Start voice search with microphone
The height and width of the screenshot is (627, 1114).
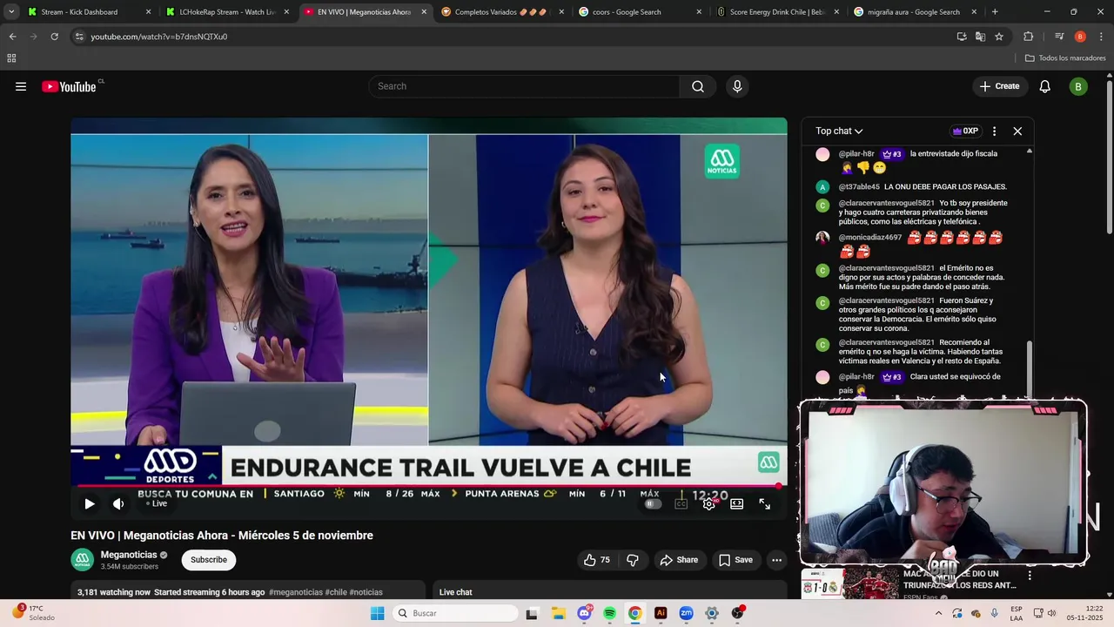click(737, 86)
